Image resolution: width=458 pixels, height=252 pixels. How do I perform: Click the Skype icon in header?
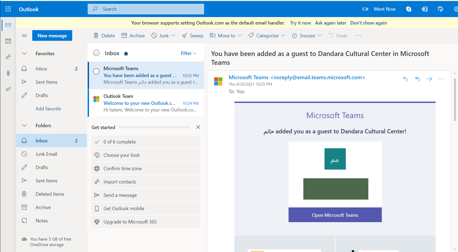[x=408, y=9]
